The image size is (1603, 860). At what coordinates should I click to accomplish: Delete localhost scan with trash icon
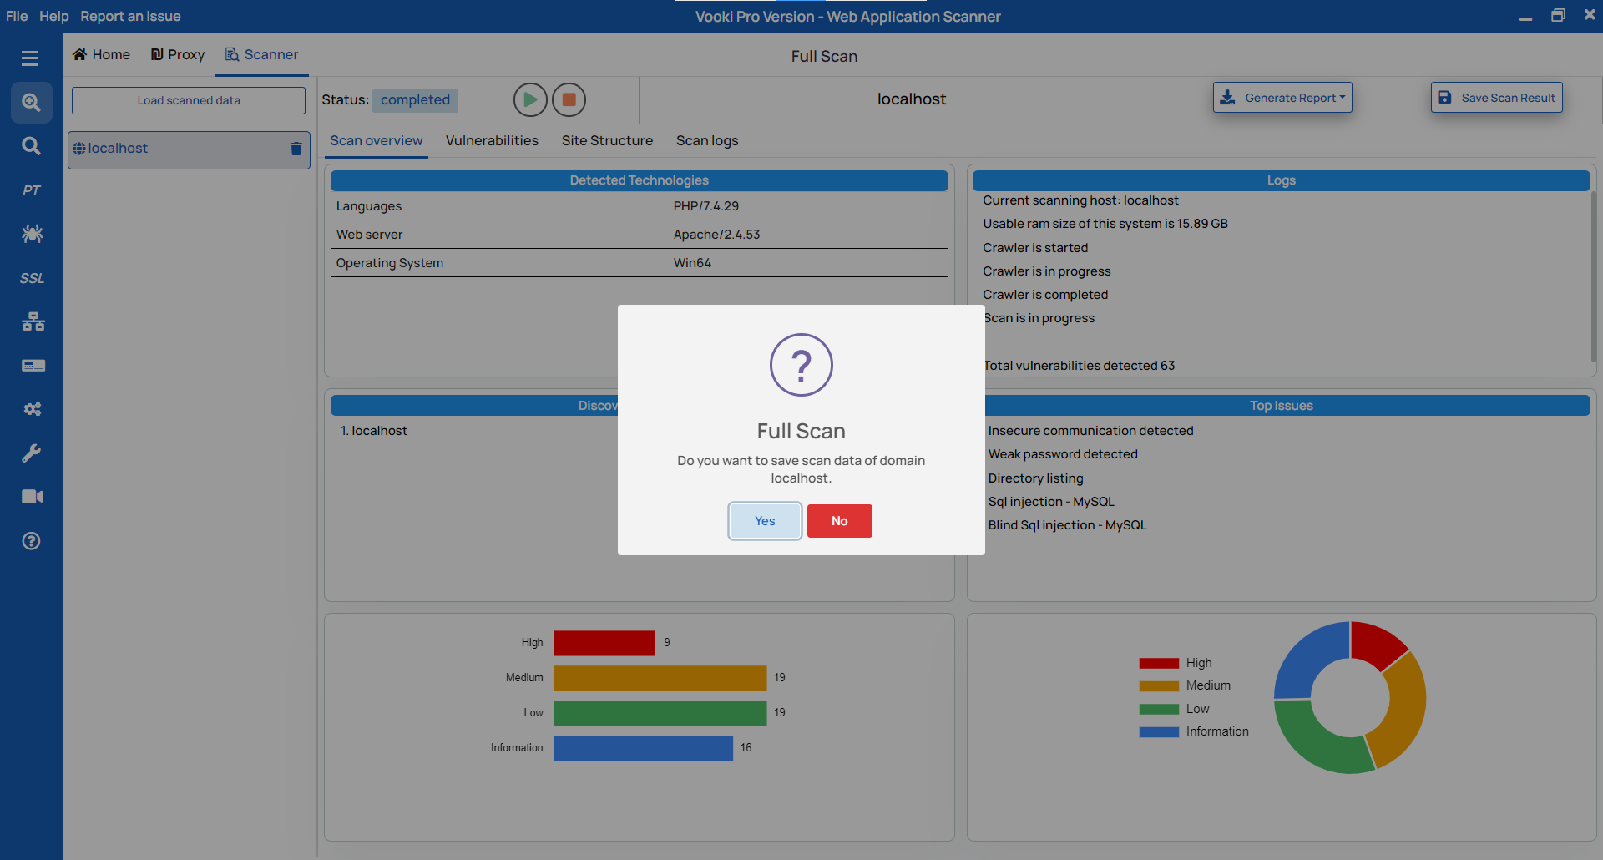pos(296,149)
